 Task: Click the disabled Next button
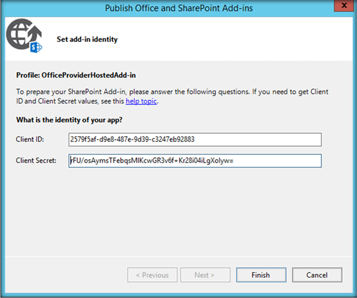[205, 275]
